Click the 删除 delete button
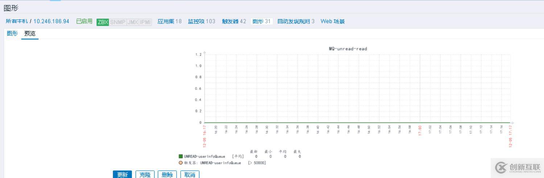Viewport: 544px width, 178px height. click(x=167, y=174)
